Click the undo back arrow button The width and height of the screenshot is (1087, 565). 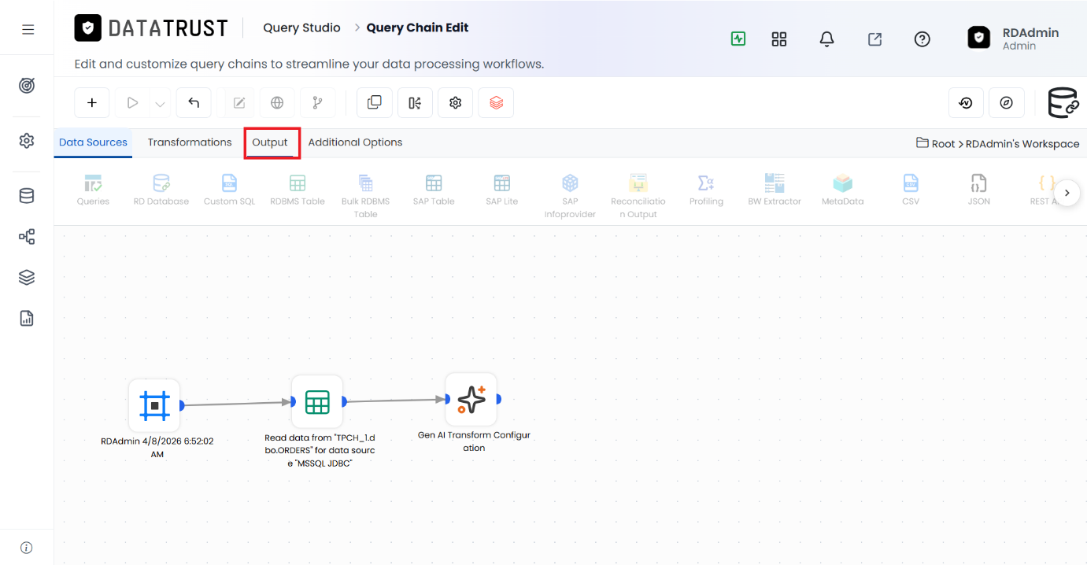click(x=194, y=102)
